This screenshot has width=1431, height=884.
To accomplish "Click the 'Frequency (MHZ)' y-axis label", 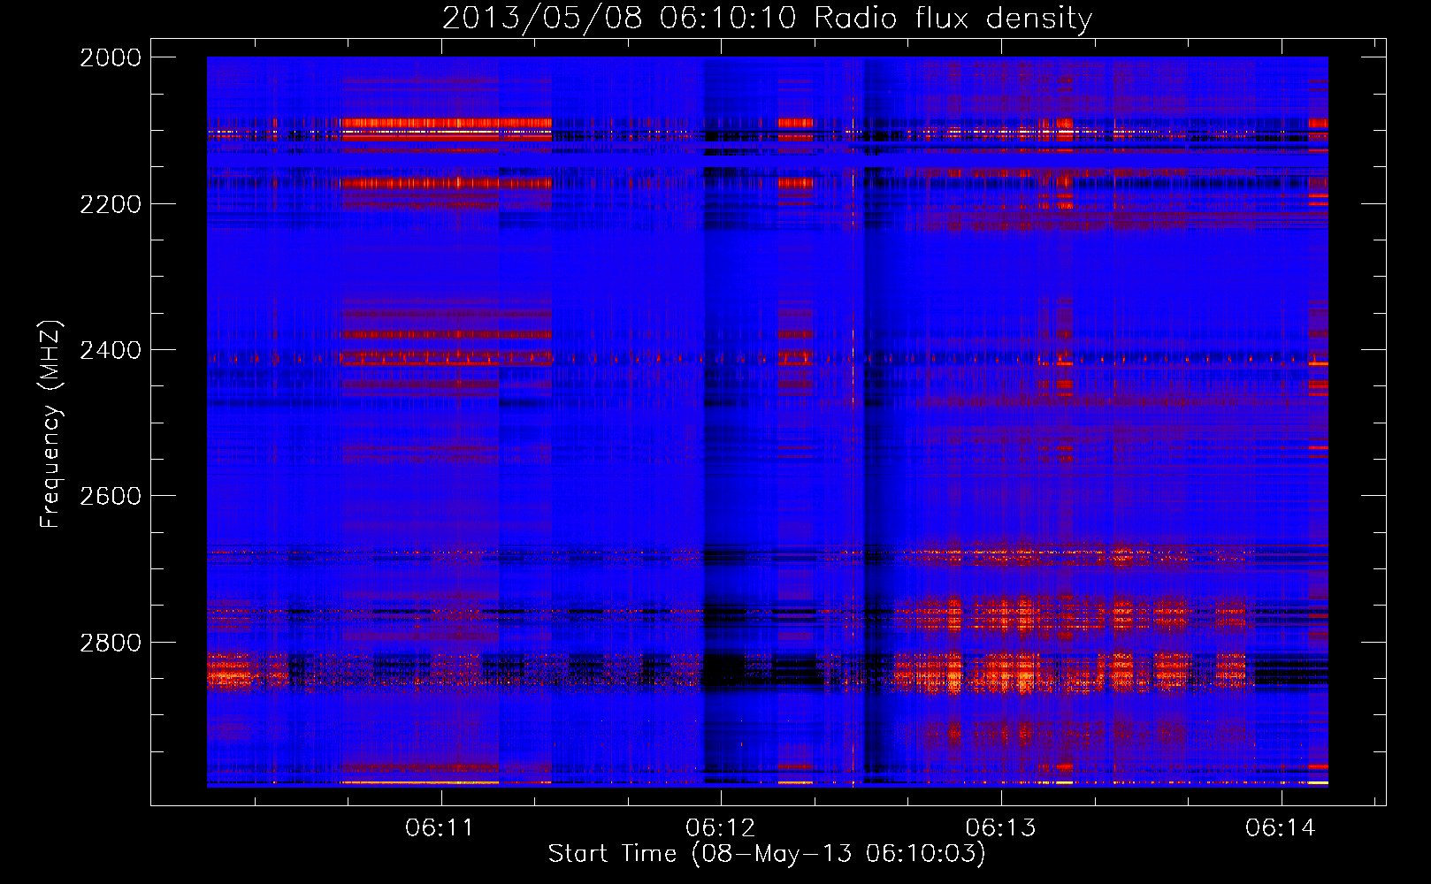I will (x=50, y=423).
